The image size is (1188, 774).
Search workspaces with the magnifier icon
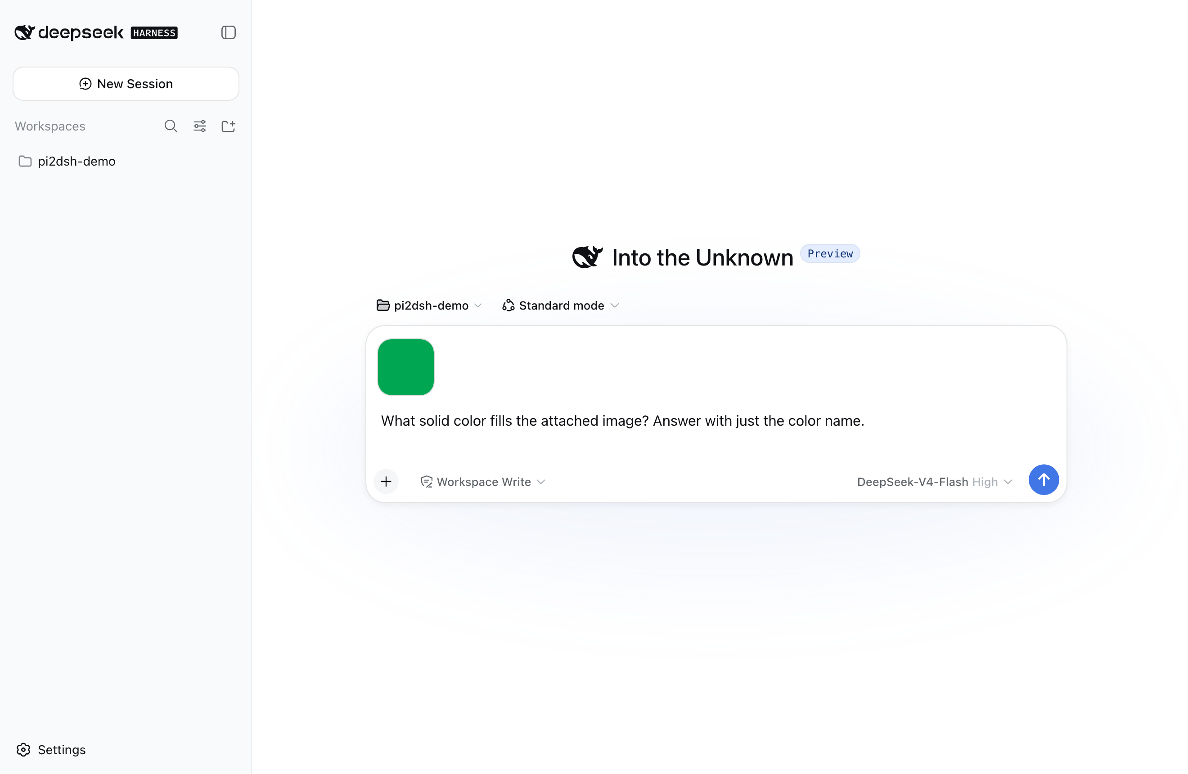[171, 126]
